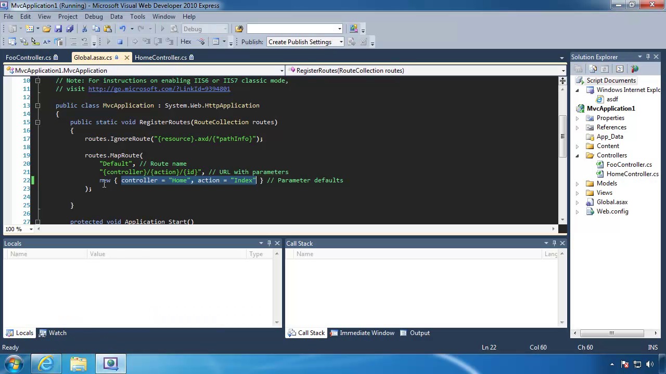The height and width of the screenshot is (374, 666).
Task: Switch to the FooController.cs tab
Action: point(32,58)
